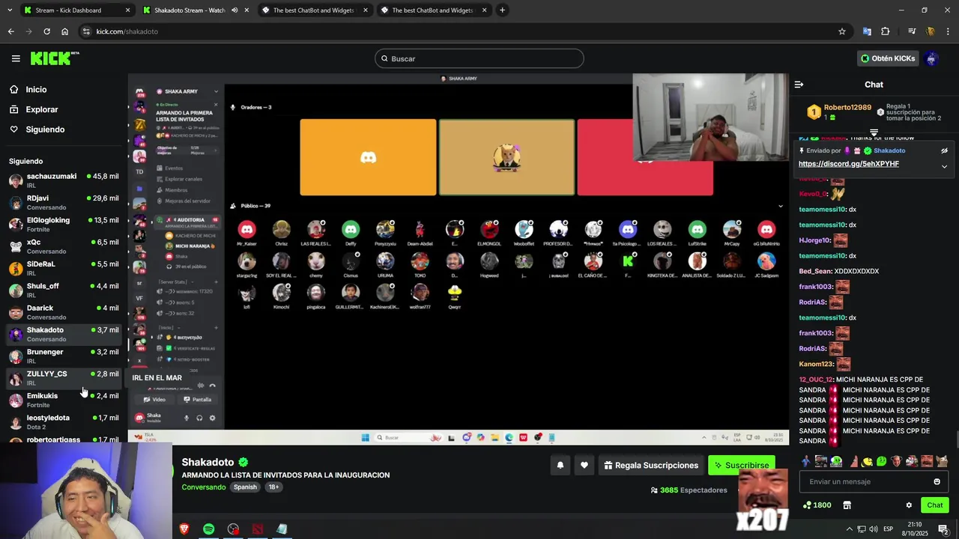Open the user profile avatar menu

pyautogui.click(x=931, y=58)
